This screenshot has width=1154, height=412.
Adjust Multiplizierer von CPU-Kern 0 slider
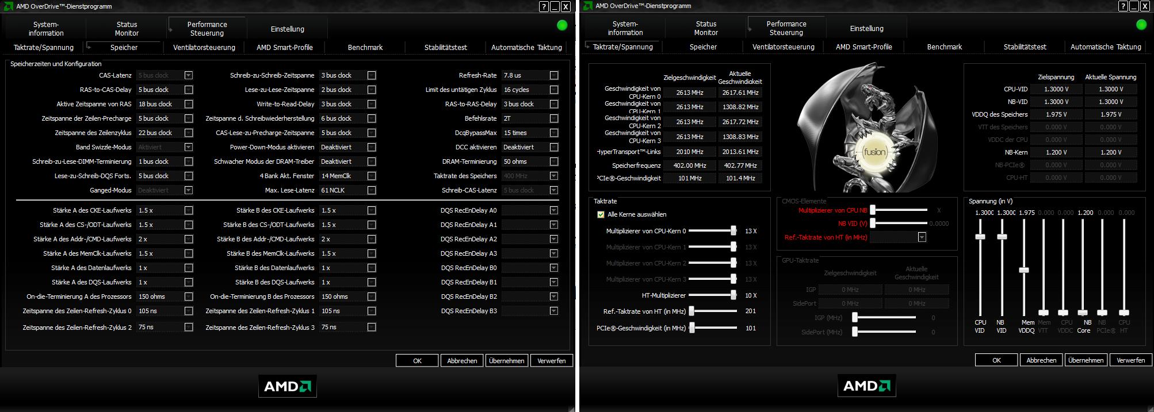733,231
